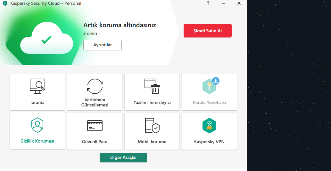Click the red Şimdi Satın Al button

(208, 31)
